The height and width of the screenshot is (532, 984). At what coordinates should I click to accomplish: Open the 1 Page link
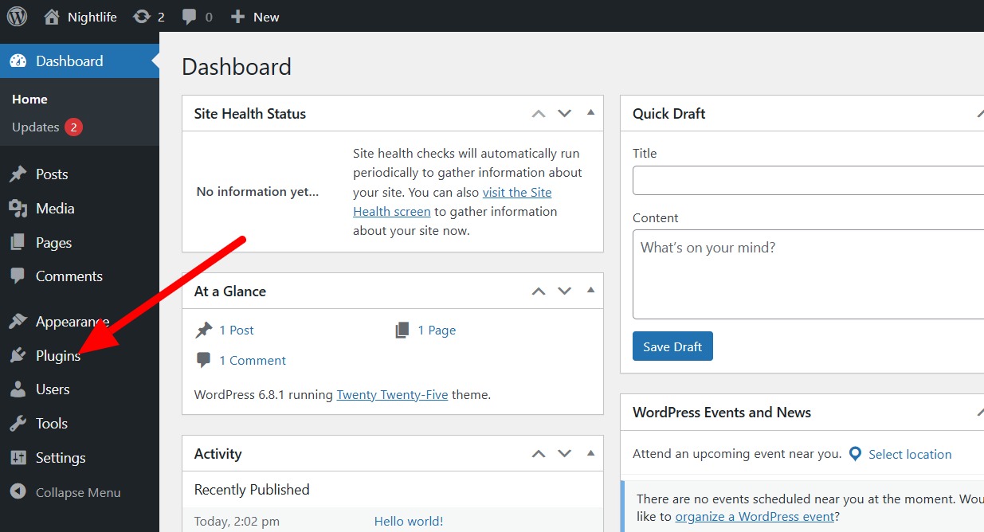[437, 330]
